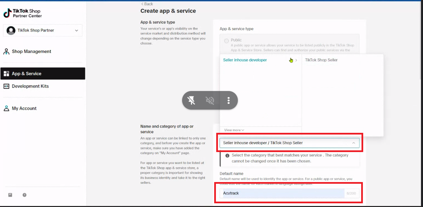Click the My Account user icon

click(6, 109)
